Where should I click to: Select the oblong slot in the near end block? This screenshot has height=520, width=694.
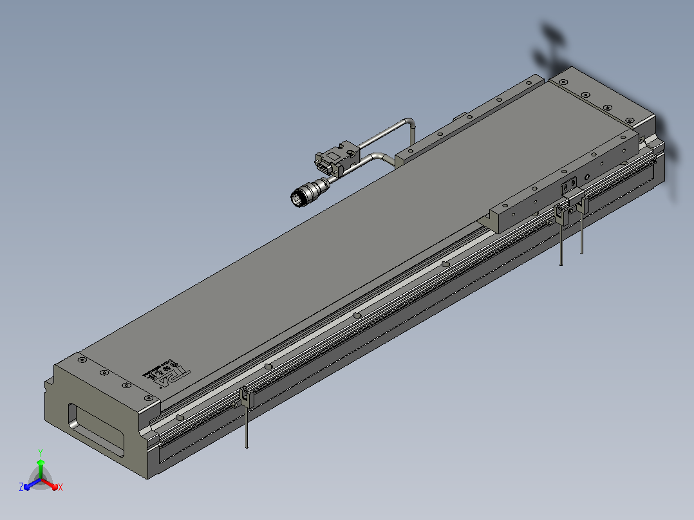(x=96, y=429)
